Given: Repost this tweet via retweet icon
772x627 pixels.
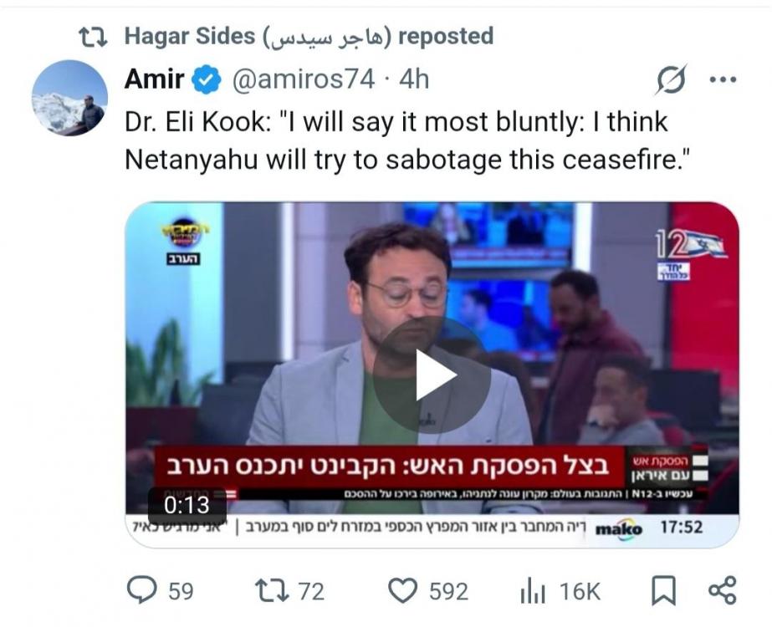Looking at the screenshot, I should [x=272, y=590].
